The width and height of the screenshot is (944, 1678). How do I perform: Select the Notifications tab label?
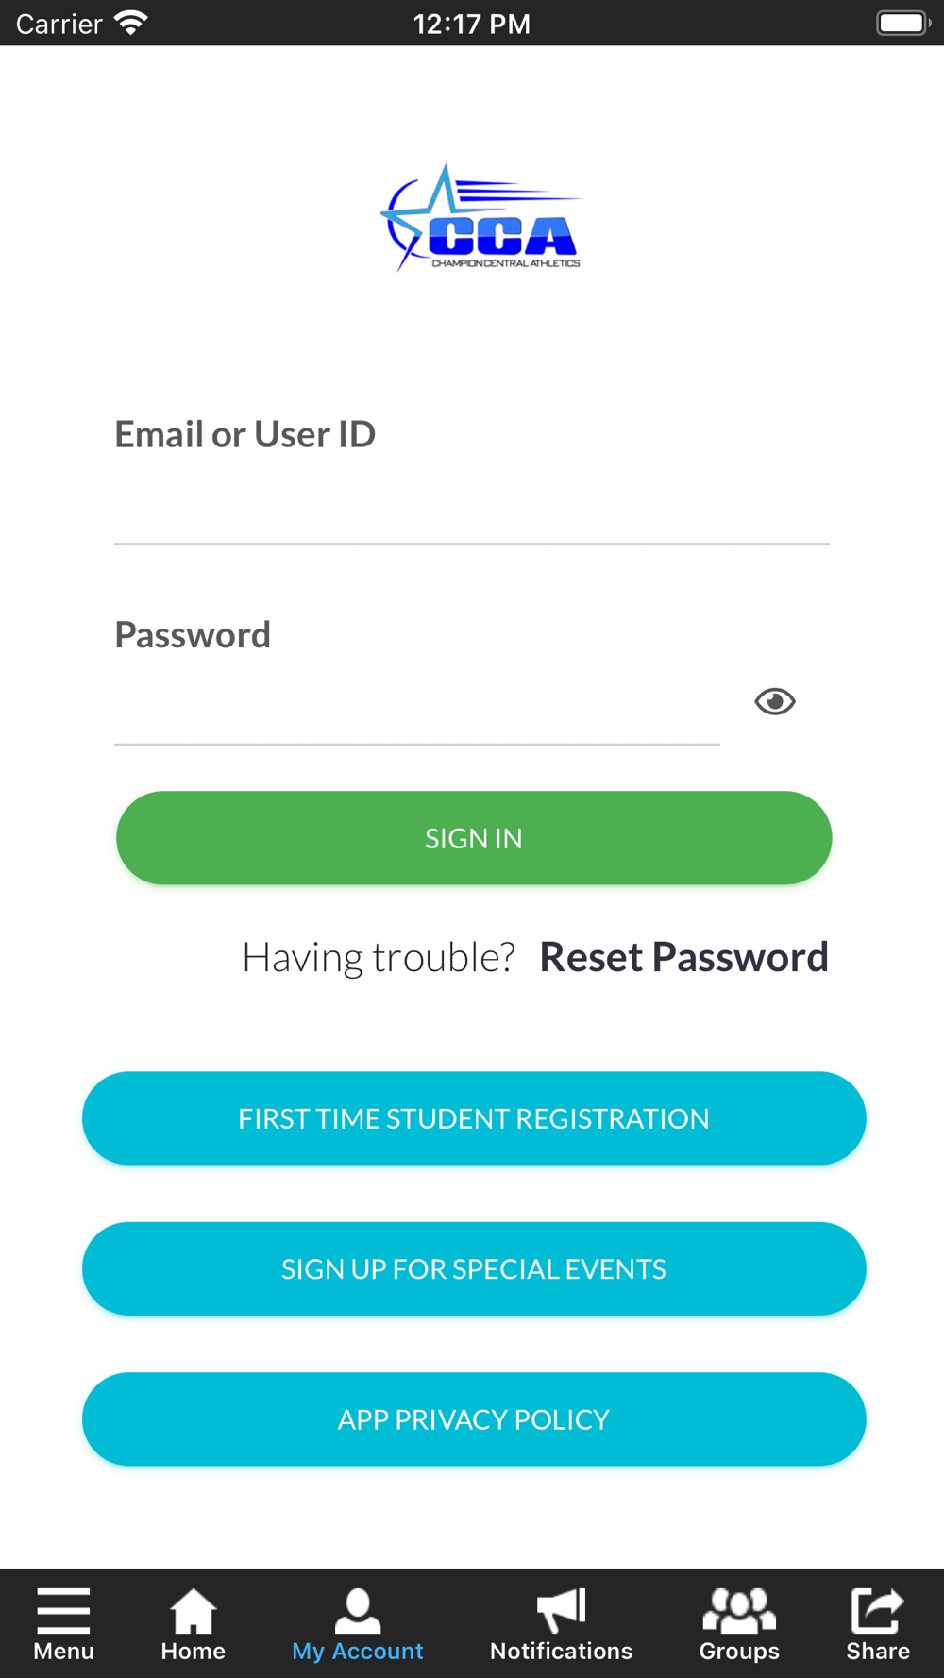(561, 1651)
